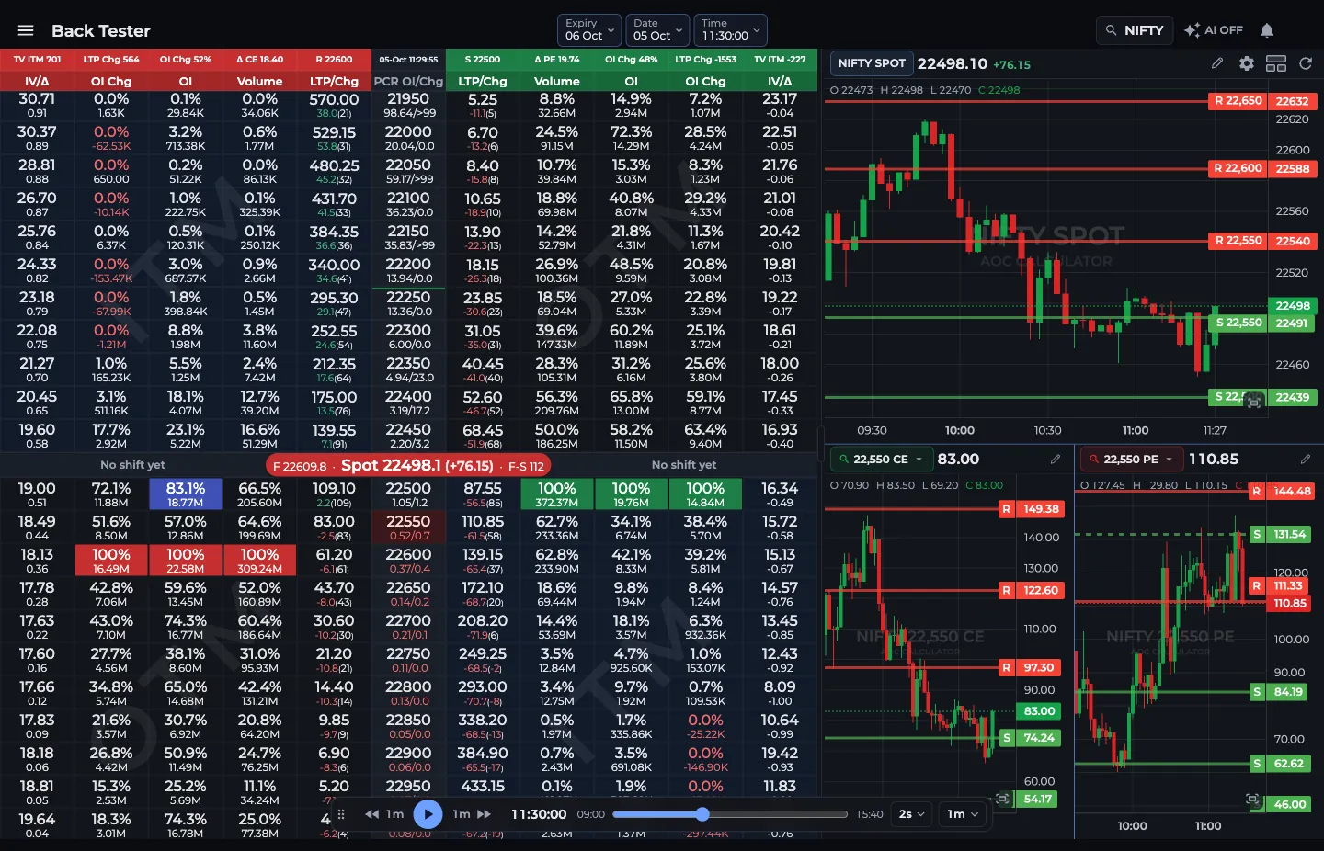
Task: Click the PCR OI/Chg column header
Action: (x=408, y=81)
